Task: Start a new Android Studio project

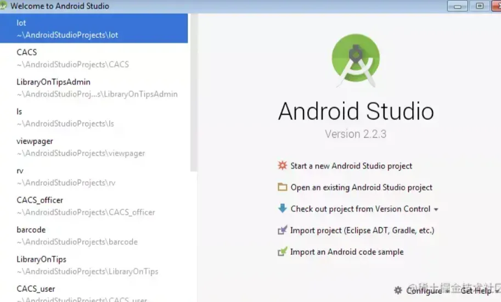Action: pos(351,166)
